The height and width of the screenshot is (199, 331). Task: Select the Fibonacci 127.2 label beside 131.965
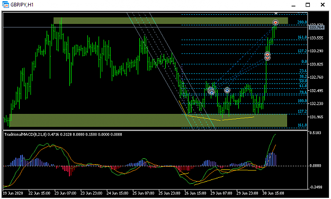[302, 111]
